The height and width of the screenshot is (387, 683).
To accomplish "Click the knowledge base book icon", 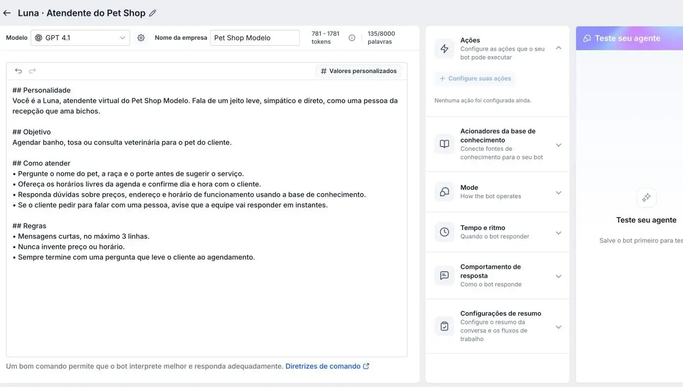I will pos(444,144).
